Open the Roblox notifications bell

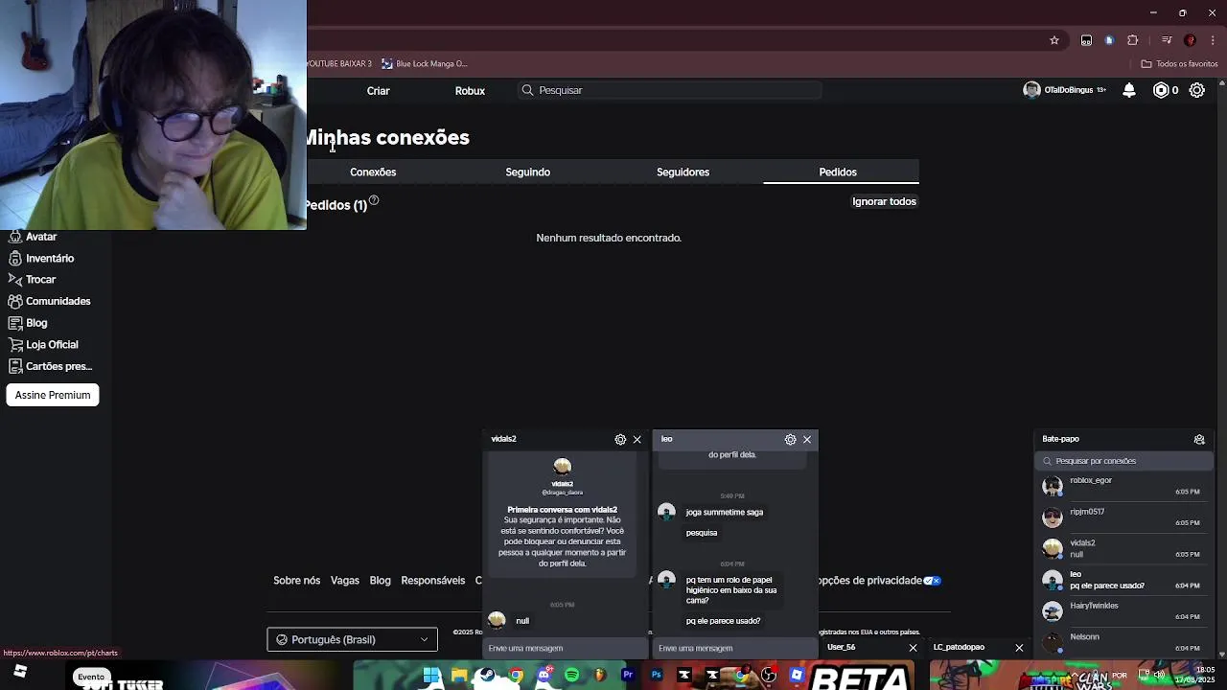coord(1129,90)
